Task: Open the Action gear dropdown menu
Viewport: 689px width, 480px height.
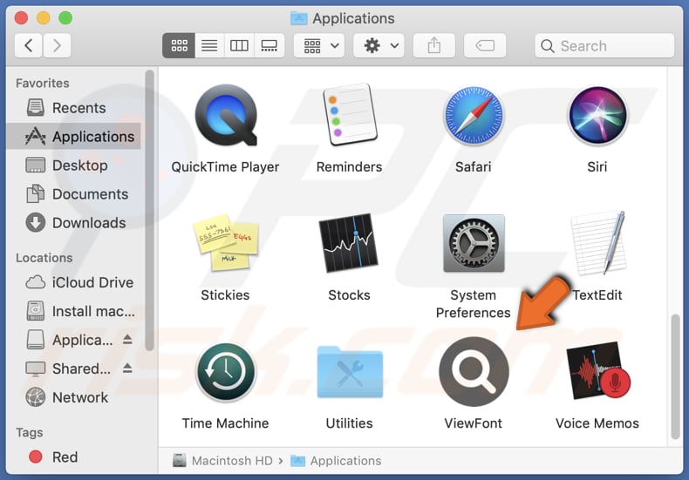Action: 379,45
